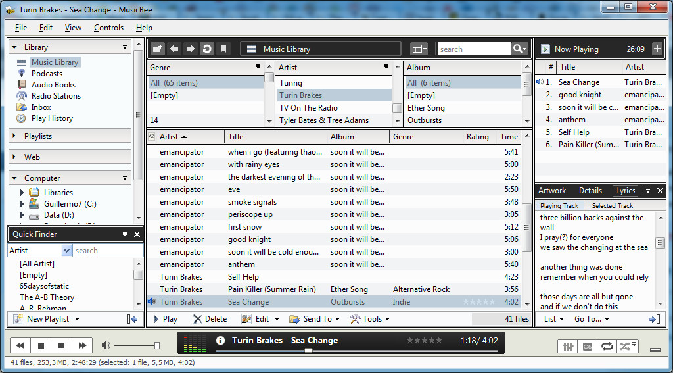
Task: Collapse the right panel with the arrow icon
Action: coord(655,319)
